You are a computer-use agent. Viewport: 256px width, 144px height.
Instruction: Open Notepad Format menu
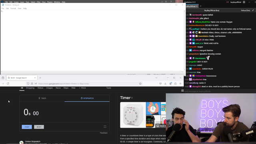coord(13,8)
